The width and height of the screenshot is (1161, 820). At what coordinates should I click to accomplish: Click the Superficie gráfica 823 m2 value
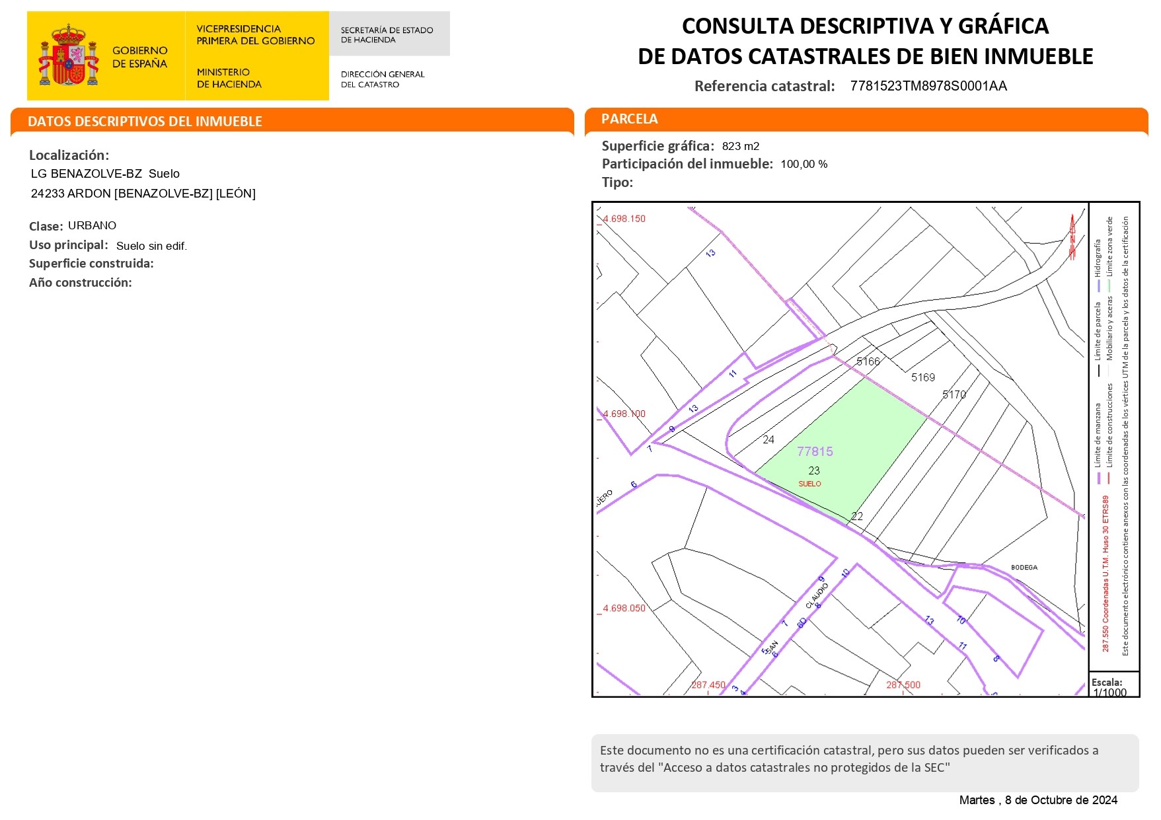[x=740, y=146]
